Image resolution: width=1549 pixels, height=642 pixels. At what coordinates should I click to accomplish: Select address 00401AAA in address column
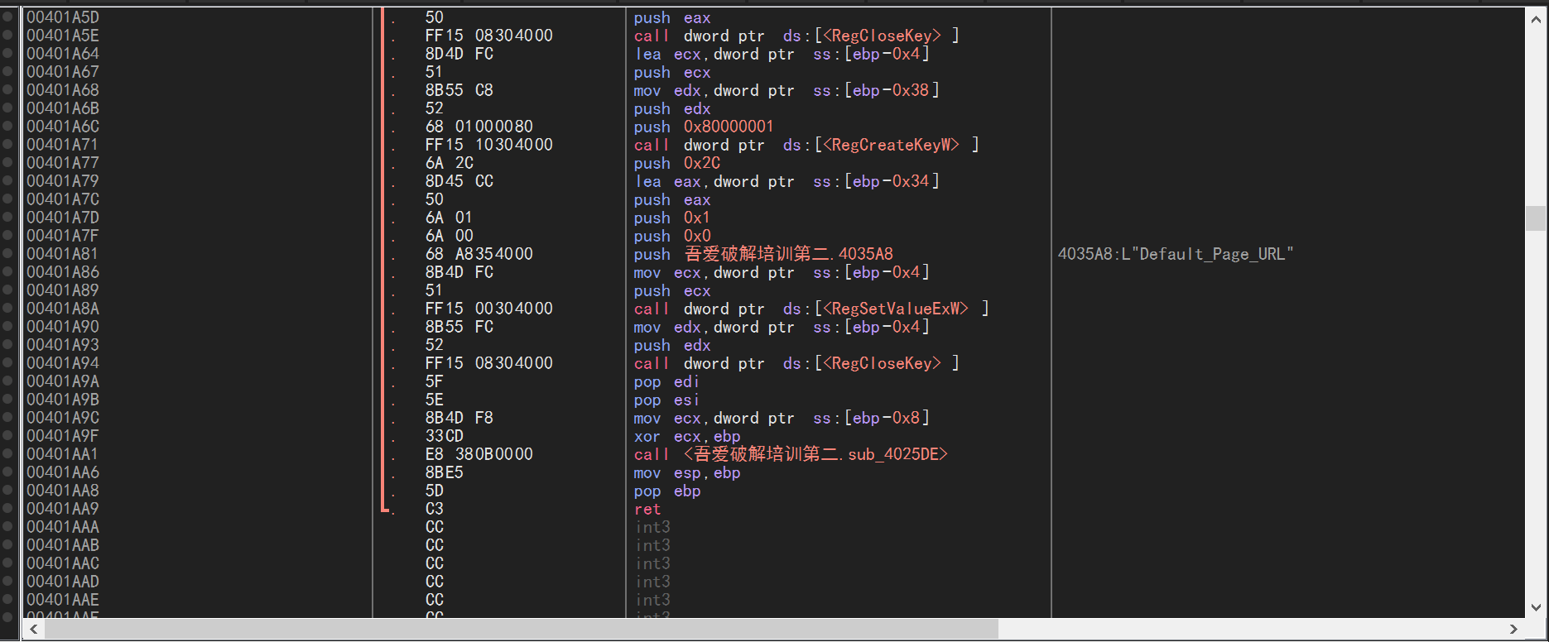(x=63, y=527)
